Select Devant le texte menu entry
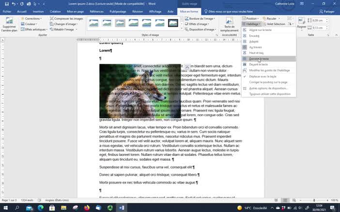 pyautogui.click(x=258, y=64)
